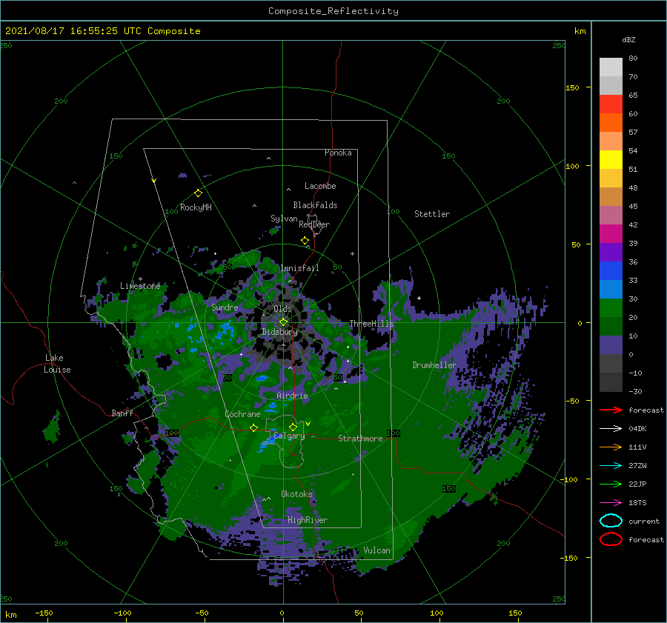
Task: Click the -30 value in the dBZ legend
Action: point(635,391)
